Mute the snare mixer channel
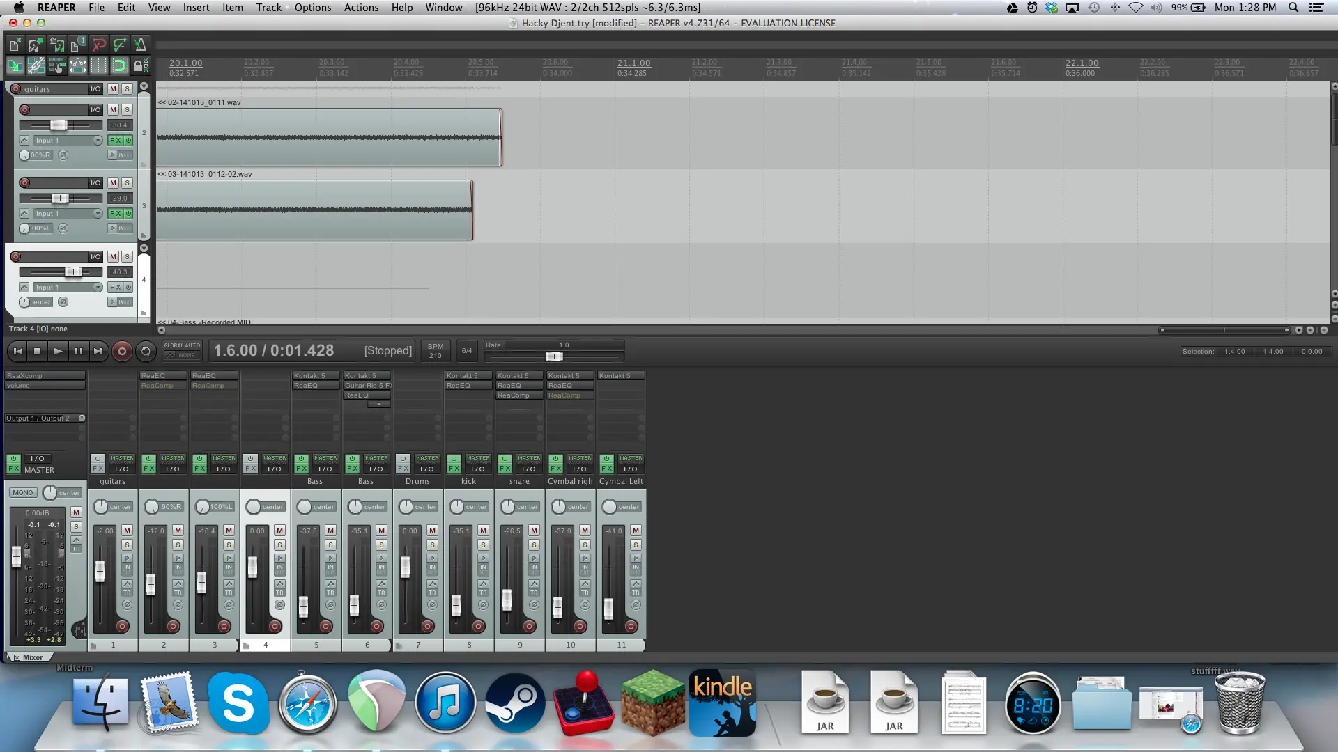The width and height of the screenshot is (1338, 752). [534, 531]
